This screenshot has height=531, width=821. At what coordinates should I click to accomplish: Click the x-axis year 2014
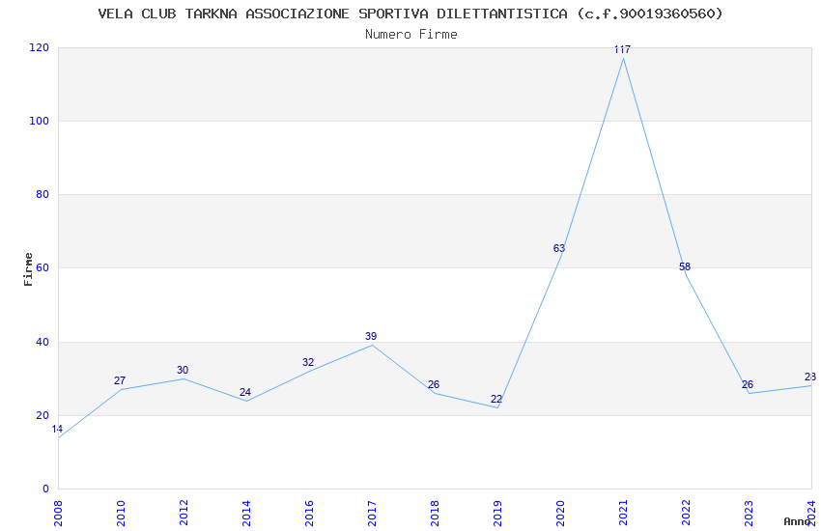point(246,513)
